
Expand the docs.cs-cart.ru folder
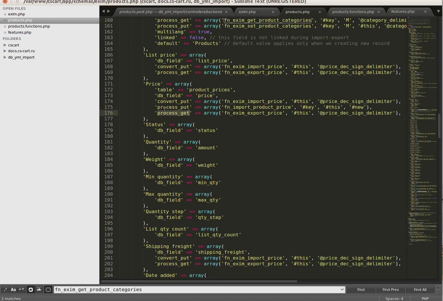click(x=5, y=51)
